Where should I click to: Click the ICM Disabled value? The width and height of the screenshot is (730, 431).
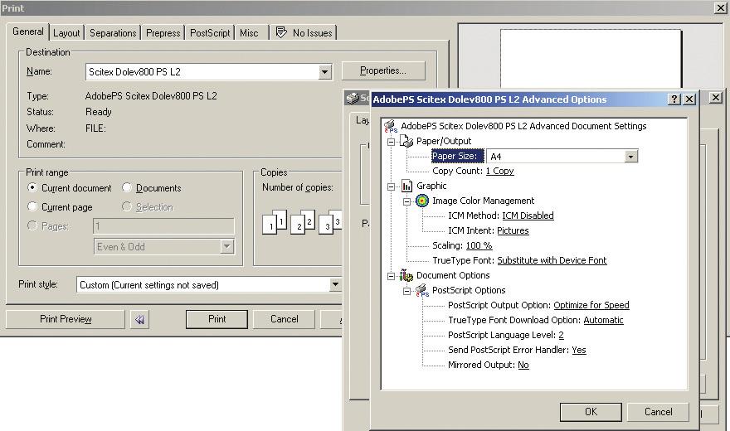pos(528,215)
